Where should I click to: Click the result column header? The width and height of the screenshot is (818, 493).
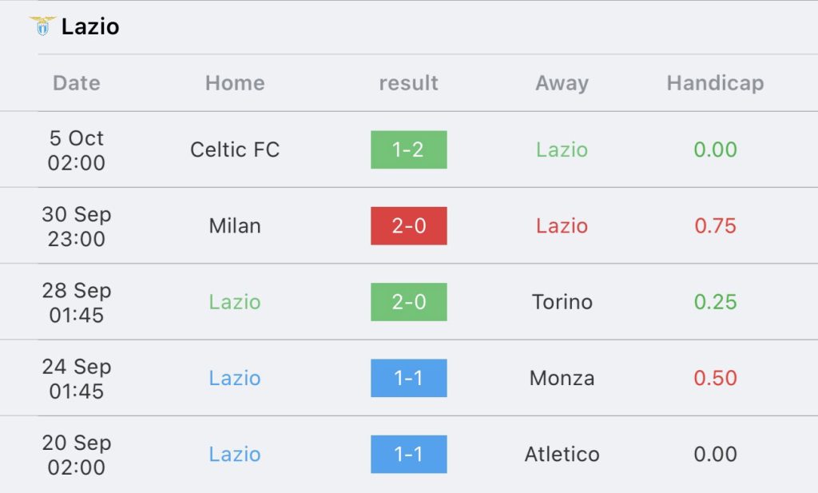[x=408, y=83]
